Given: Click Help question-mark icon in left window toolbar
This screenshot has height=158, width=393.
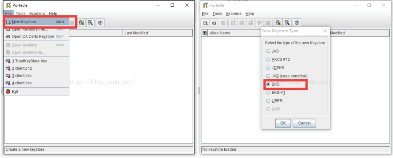Looking at the screenshot, I should click(x=100, y=23).
